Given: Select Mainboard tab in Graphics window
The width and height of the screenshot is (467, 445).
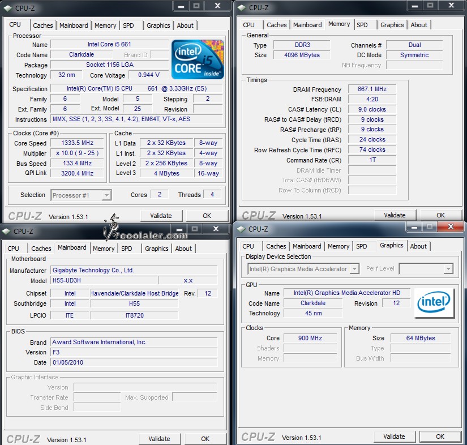Looking at the screenshot, I should click(x=307, y=247).
